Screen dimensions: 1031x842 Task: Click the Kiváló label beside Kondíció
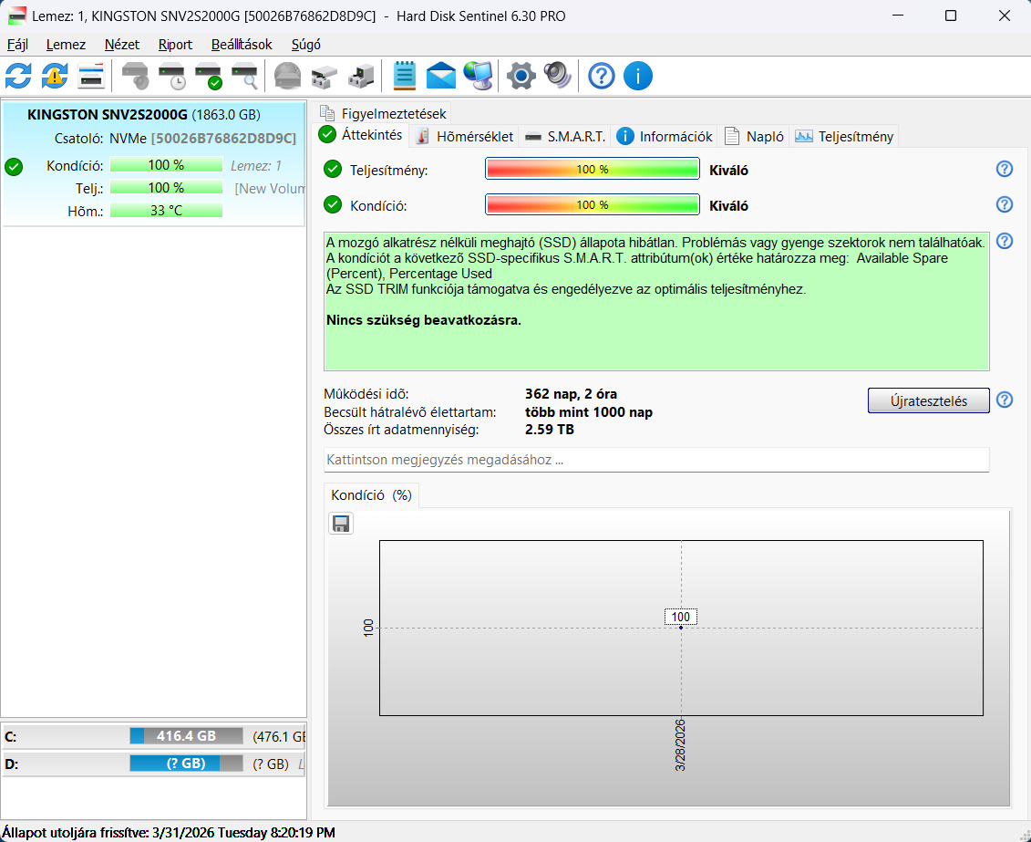pos(728,205)
